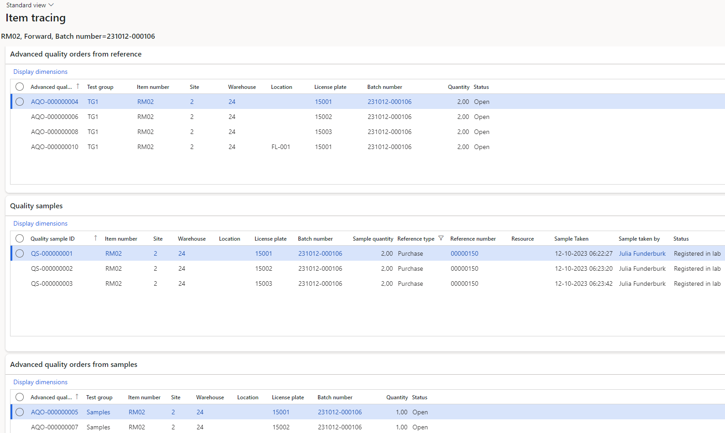This screenshot has width=725, height=433.
Task: Open the Standard view dropdown
Action: coord(30,5)
